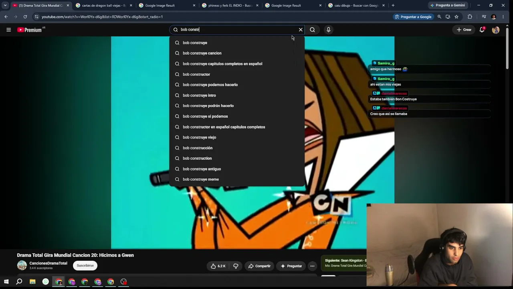Viewport: 513px width, 289px height.
Task: Open the Preguntar AI button
Action: (291, 266)
